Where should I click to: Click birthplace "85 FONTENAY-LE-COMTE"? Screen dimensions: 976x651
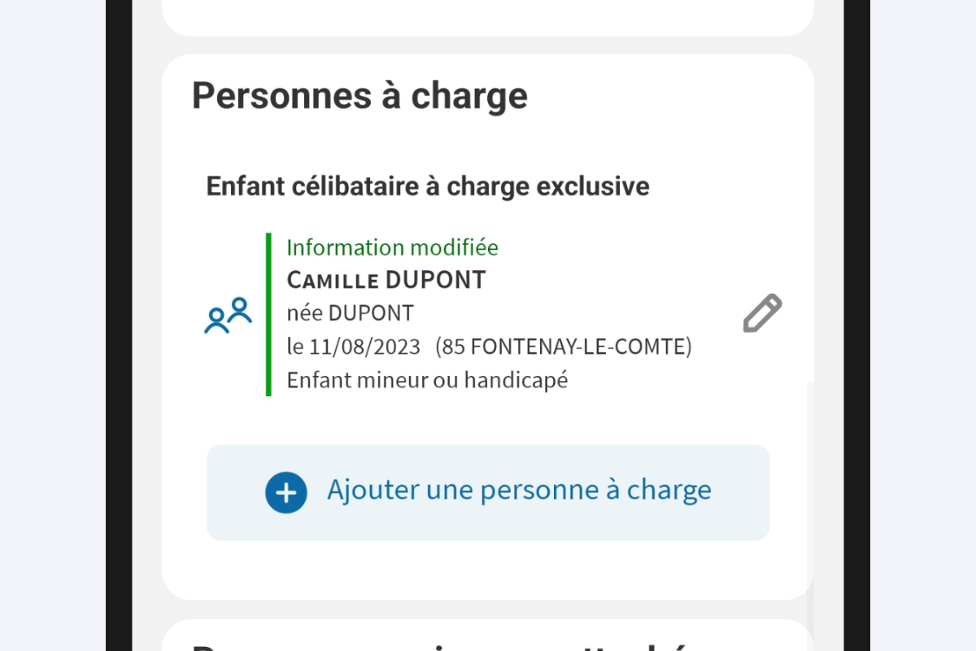tap(563, 347)
